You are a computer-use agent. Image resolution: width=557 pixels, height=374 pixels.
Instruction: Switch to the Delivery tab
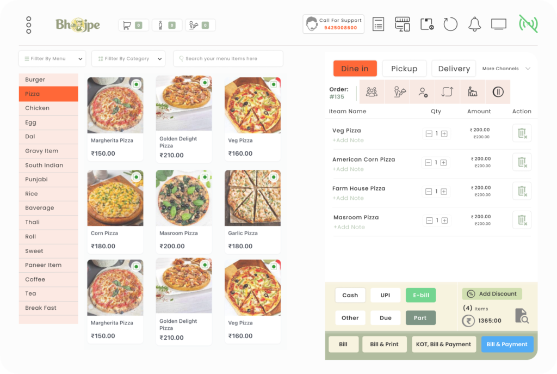click(454, 68)
